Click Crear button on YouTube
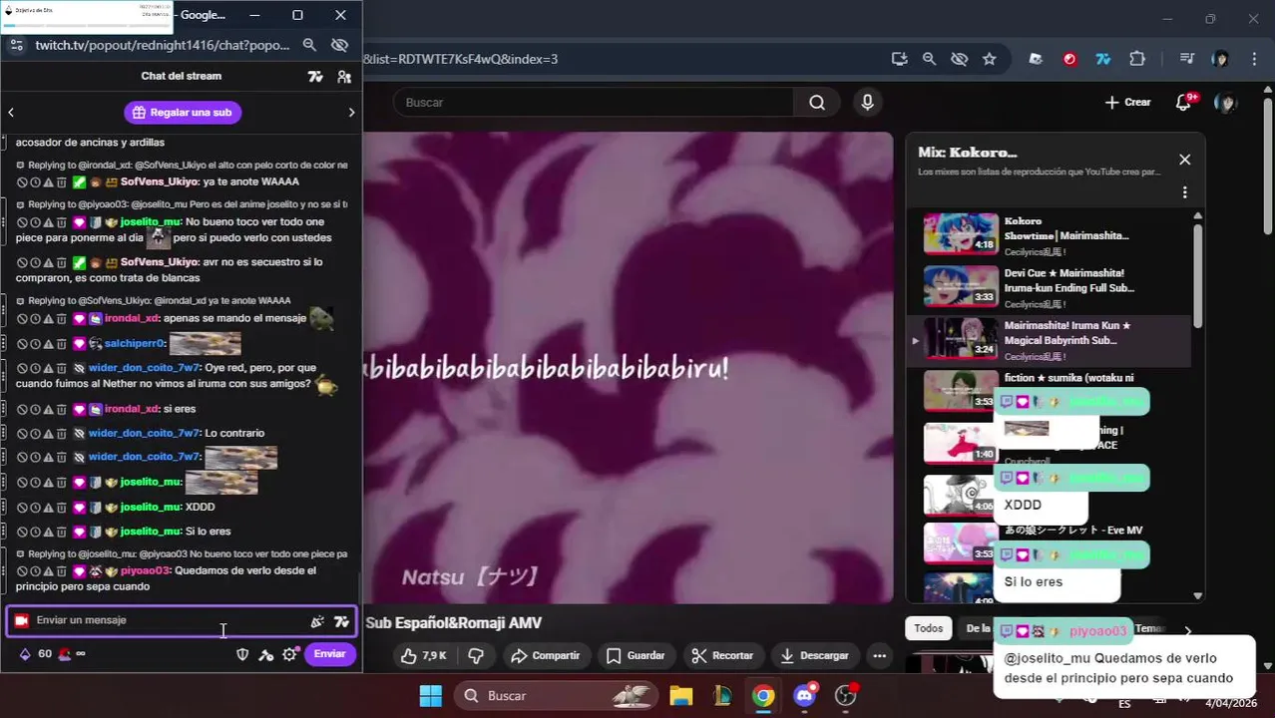Image resolution: width=1275 pixels, height=718 pixels. (1128, 103)
